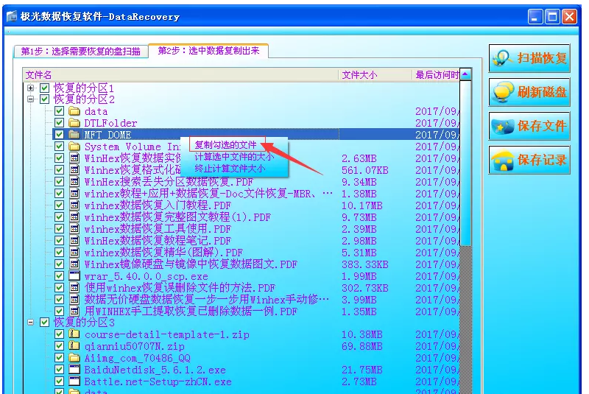
Task: Toggle the checkbox for DTLFolder
Action: pos(59,123)
